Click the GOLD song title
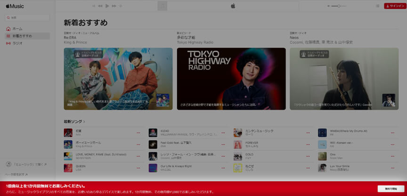This screenshot has height=196, width=407. point(249,154)
